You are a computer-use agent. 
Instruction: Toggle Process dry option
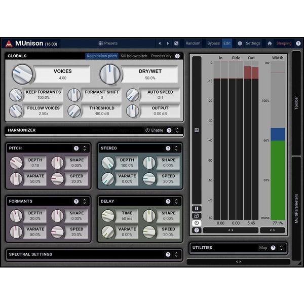[161, 56]
